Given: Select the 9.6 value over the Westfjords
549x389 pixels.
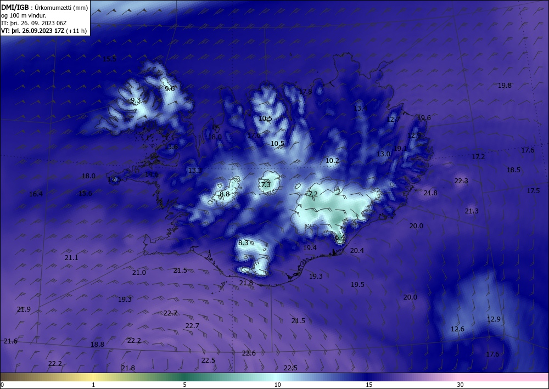Looking at the screenshot, I should (170, 89).
